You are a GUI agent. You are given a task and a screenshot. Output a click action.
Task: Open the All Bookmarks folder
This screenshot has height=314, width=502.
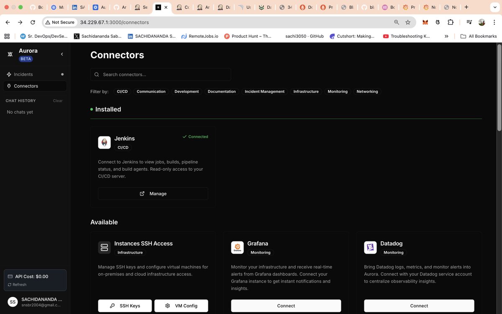click(x=479, y=36)
